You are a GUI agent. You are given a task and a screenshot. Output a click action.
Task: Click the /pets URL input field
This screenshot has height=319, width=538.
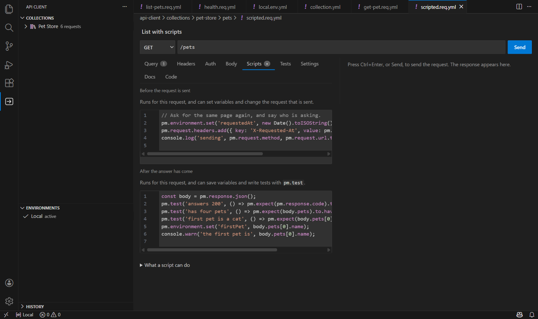(x=341, y=47)
